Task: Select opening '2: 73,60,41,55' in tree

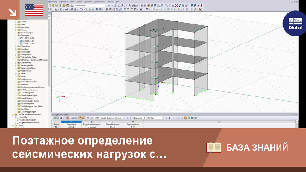Action: [28, 41]
